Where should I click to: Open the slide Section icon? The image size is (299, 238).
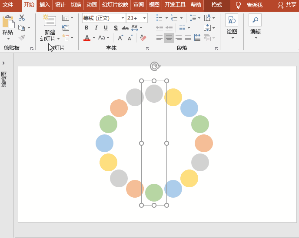(x=66, y=38)
